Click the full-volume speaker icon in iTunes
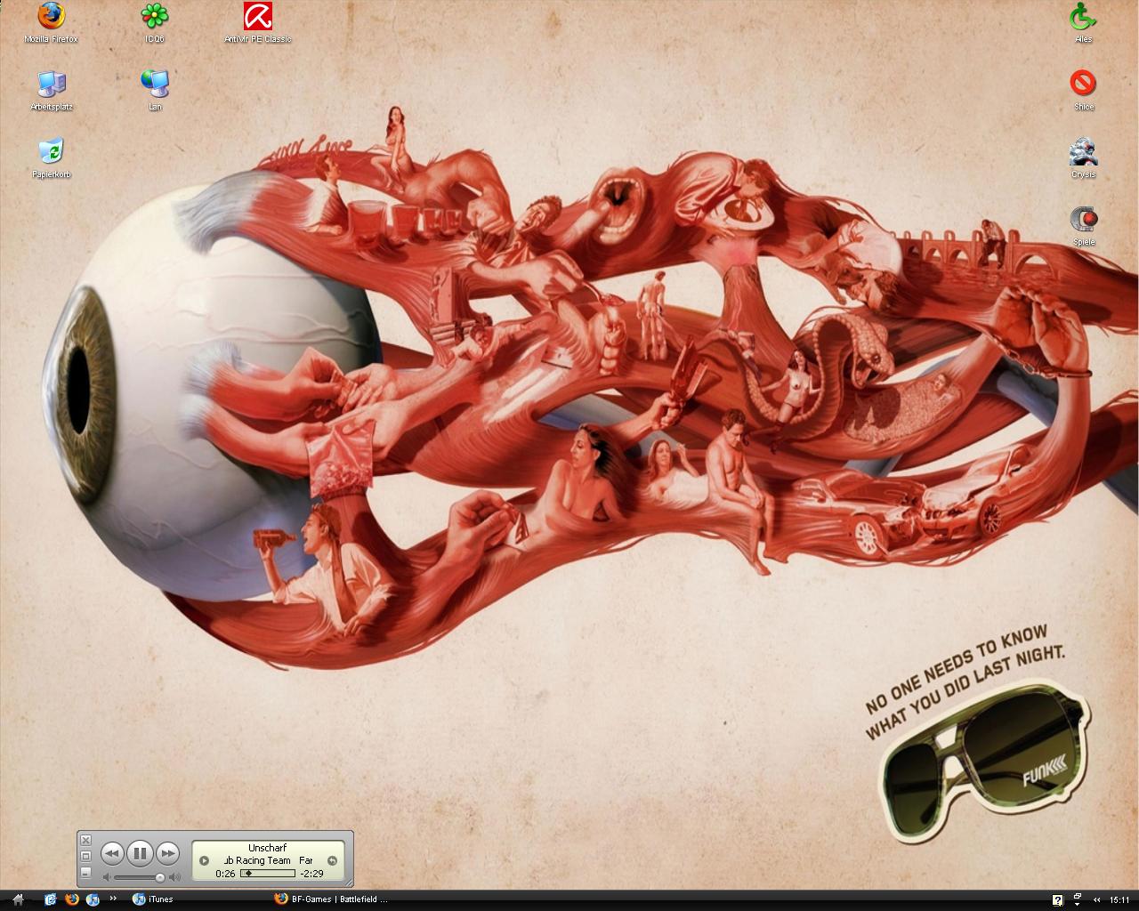Image resolution: width=1139 pixels, height=911 pixels. pos(174,877)
